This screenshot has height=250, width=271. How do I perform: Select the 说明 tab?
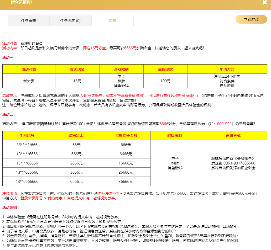112,21
